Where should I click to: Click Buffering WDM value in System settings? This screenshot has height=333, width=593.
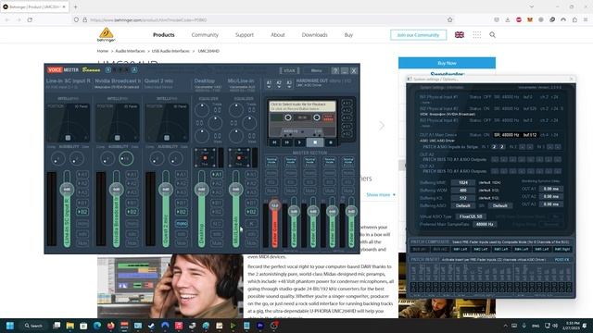coord(463,191)
